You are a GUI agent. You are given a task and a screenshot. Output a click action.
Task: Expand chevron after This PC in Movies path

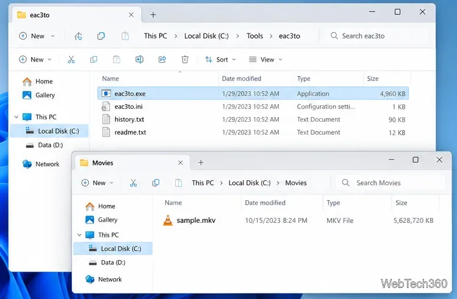coord(221,183)
